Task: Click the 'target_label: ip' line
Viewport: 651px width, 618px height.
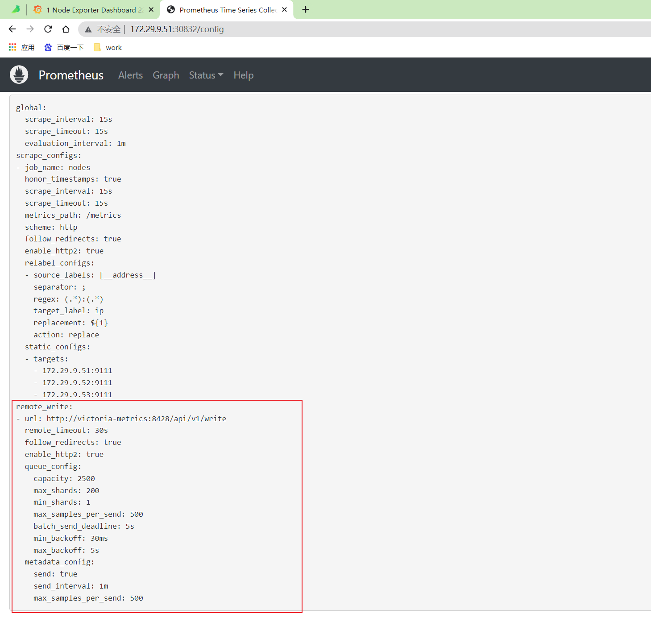Action: (69, 311)
